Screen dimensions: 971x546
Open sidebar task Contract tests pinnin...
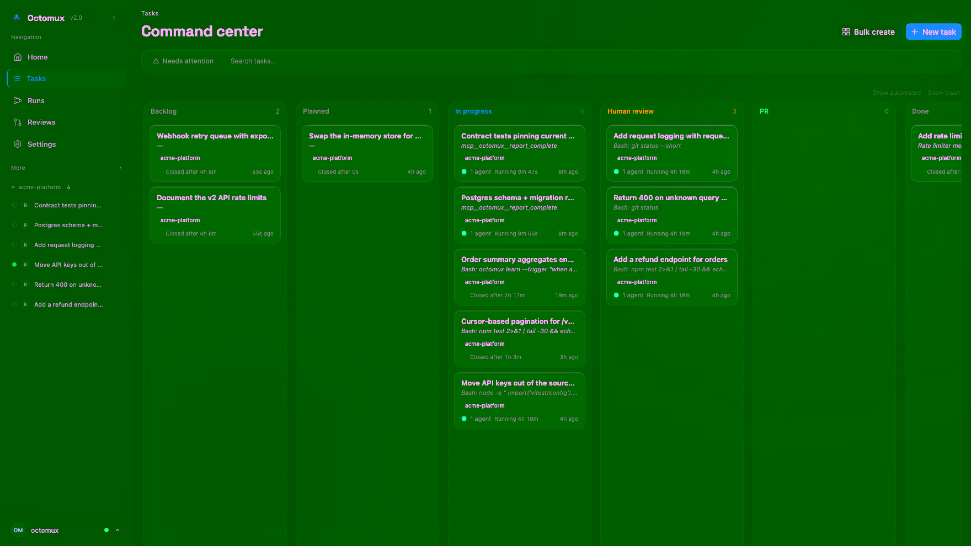[x=66, y=205]
